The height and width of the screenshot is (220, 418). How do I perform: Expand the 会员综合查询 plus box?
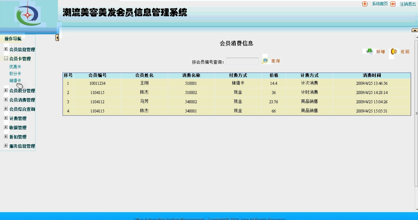[6, 109]
